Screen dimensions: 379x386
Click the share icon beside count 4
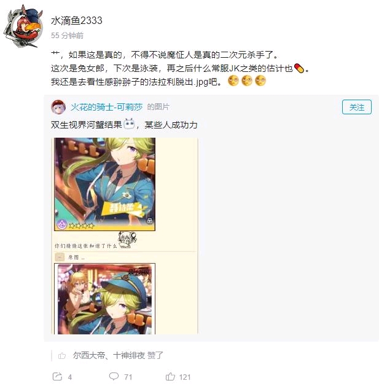pos(57,377)
